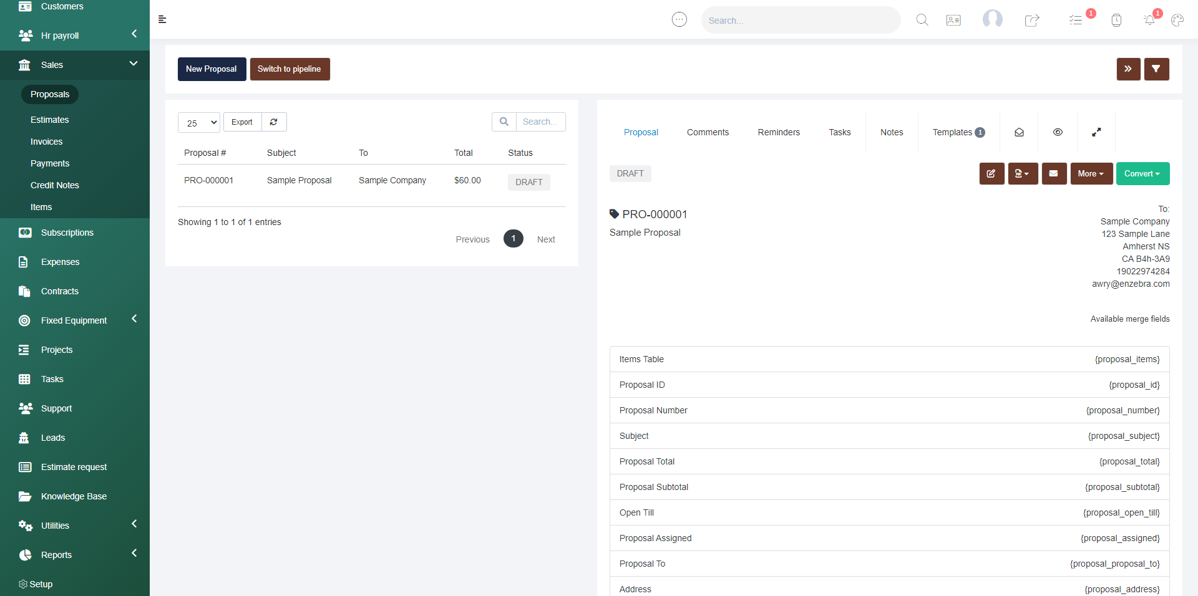Open the theme palette icon

pyautogui.click(x=1177, y=20)
